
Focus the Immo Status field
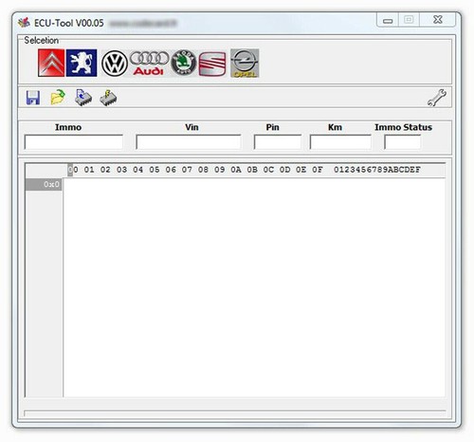pos(402,141)
